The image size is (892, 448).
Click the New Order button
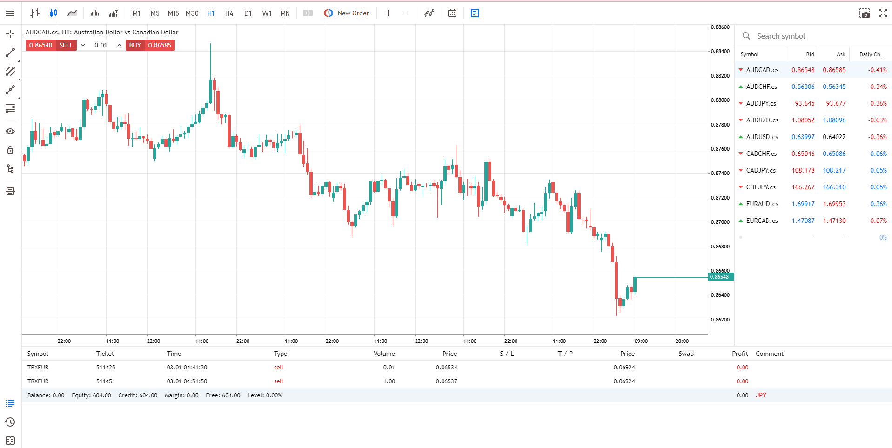[347, 13]
